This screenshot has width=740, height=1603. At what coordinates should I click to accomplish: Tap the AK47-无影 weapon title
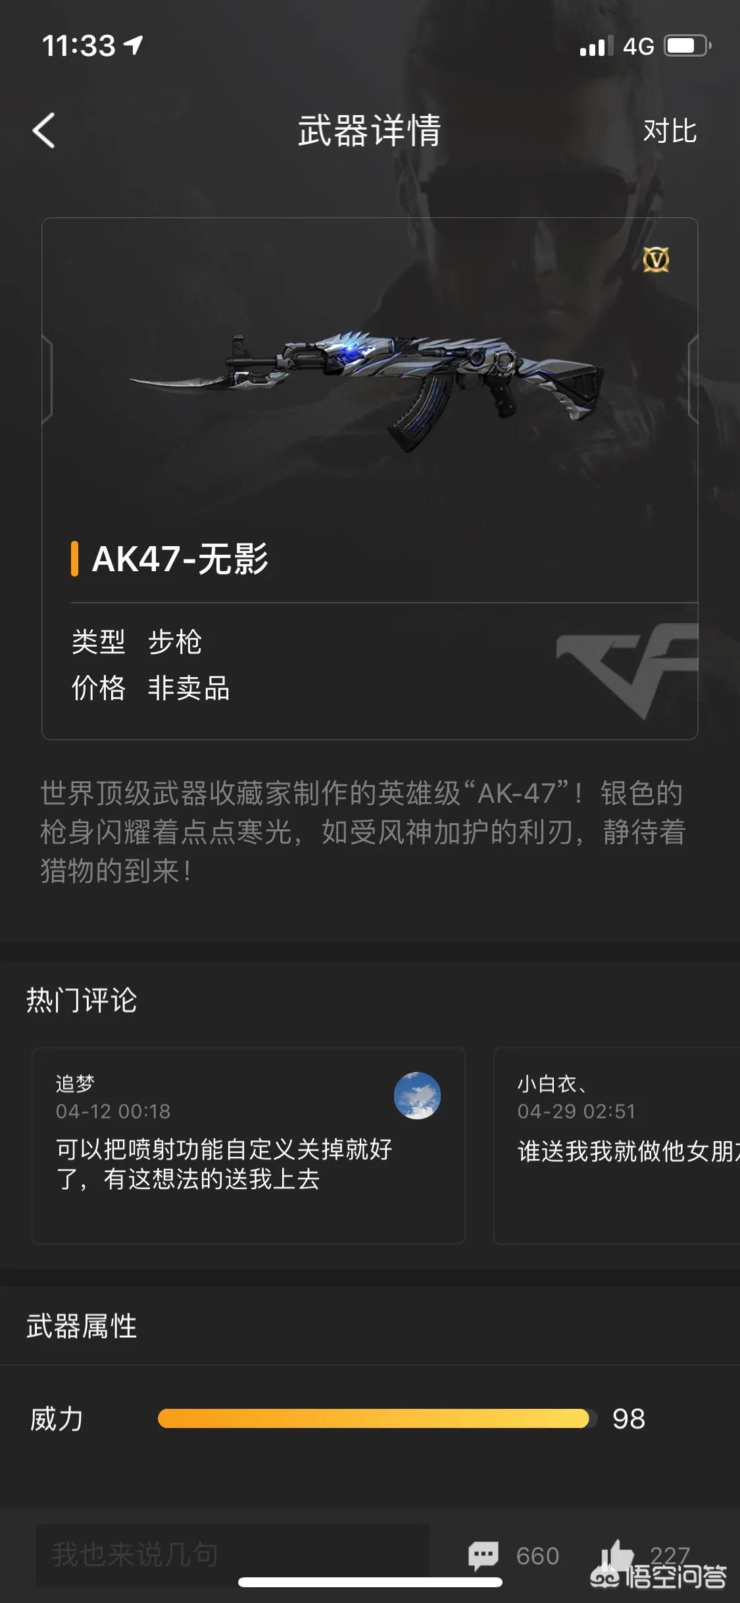180,559
